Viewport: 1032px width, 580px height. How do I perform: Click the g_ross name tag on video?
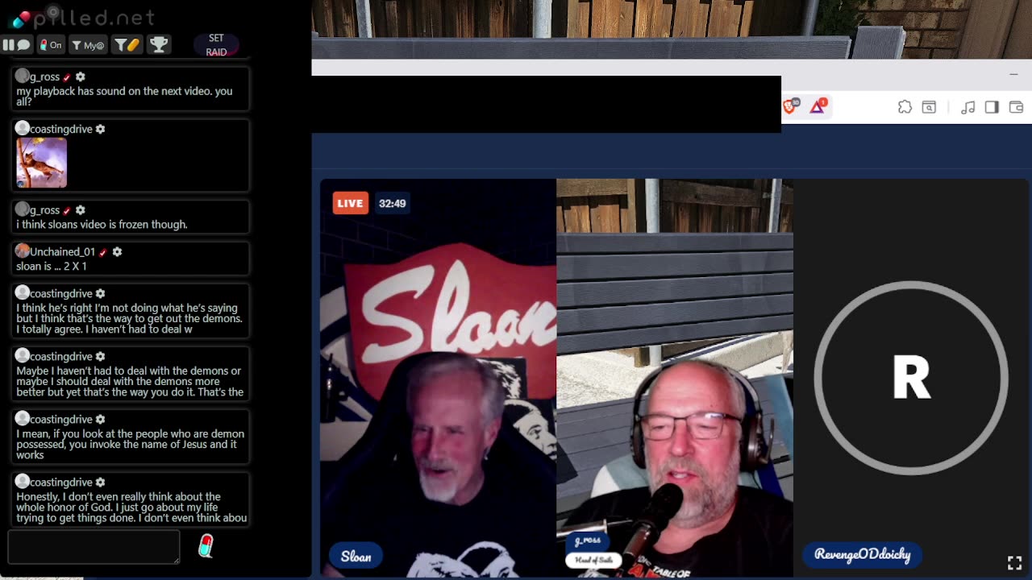pos(588,541)
